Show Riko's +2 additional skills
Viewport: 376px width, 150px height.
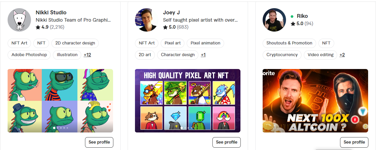pyautogui.click(x=342, y=55)
